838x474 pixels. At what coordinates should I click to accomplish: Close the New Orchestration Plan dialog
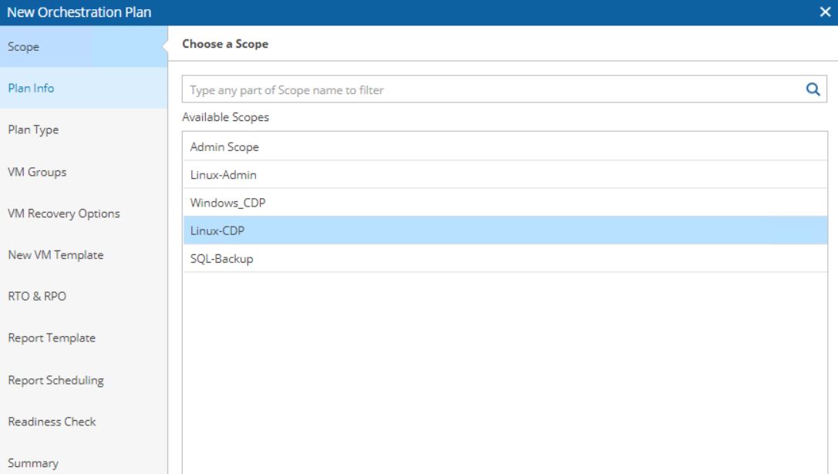click(825, 12)
